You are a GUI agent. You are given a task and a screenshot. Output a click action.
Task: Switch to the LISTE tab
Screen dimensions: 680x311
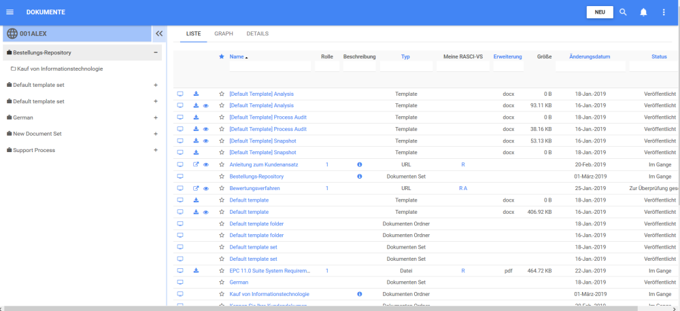[x=193, y=34]
